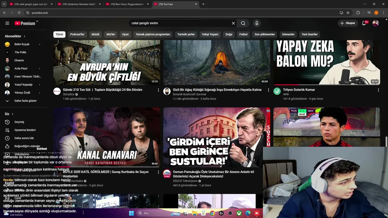Screen dimensions: 388x218
Task: Play the 'Avrupa'nın En Büyük Çiftliği' thumbnail
Action: point(107,62)
